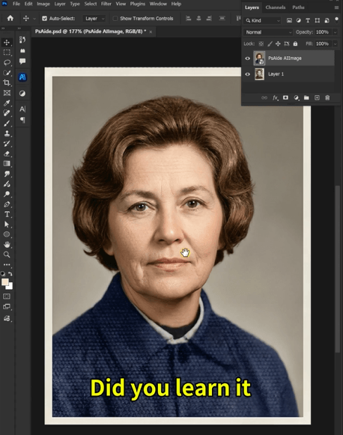Select the Quick Selection brush tool
Screen dimensions: 343x435
pyautogui.click(x=7, y=73)
